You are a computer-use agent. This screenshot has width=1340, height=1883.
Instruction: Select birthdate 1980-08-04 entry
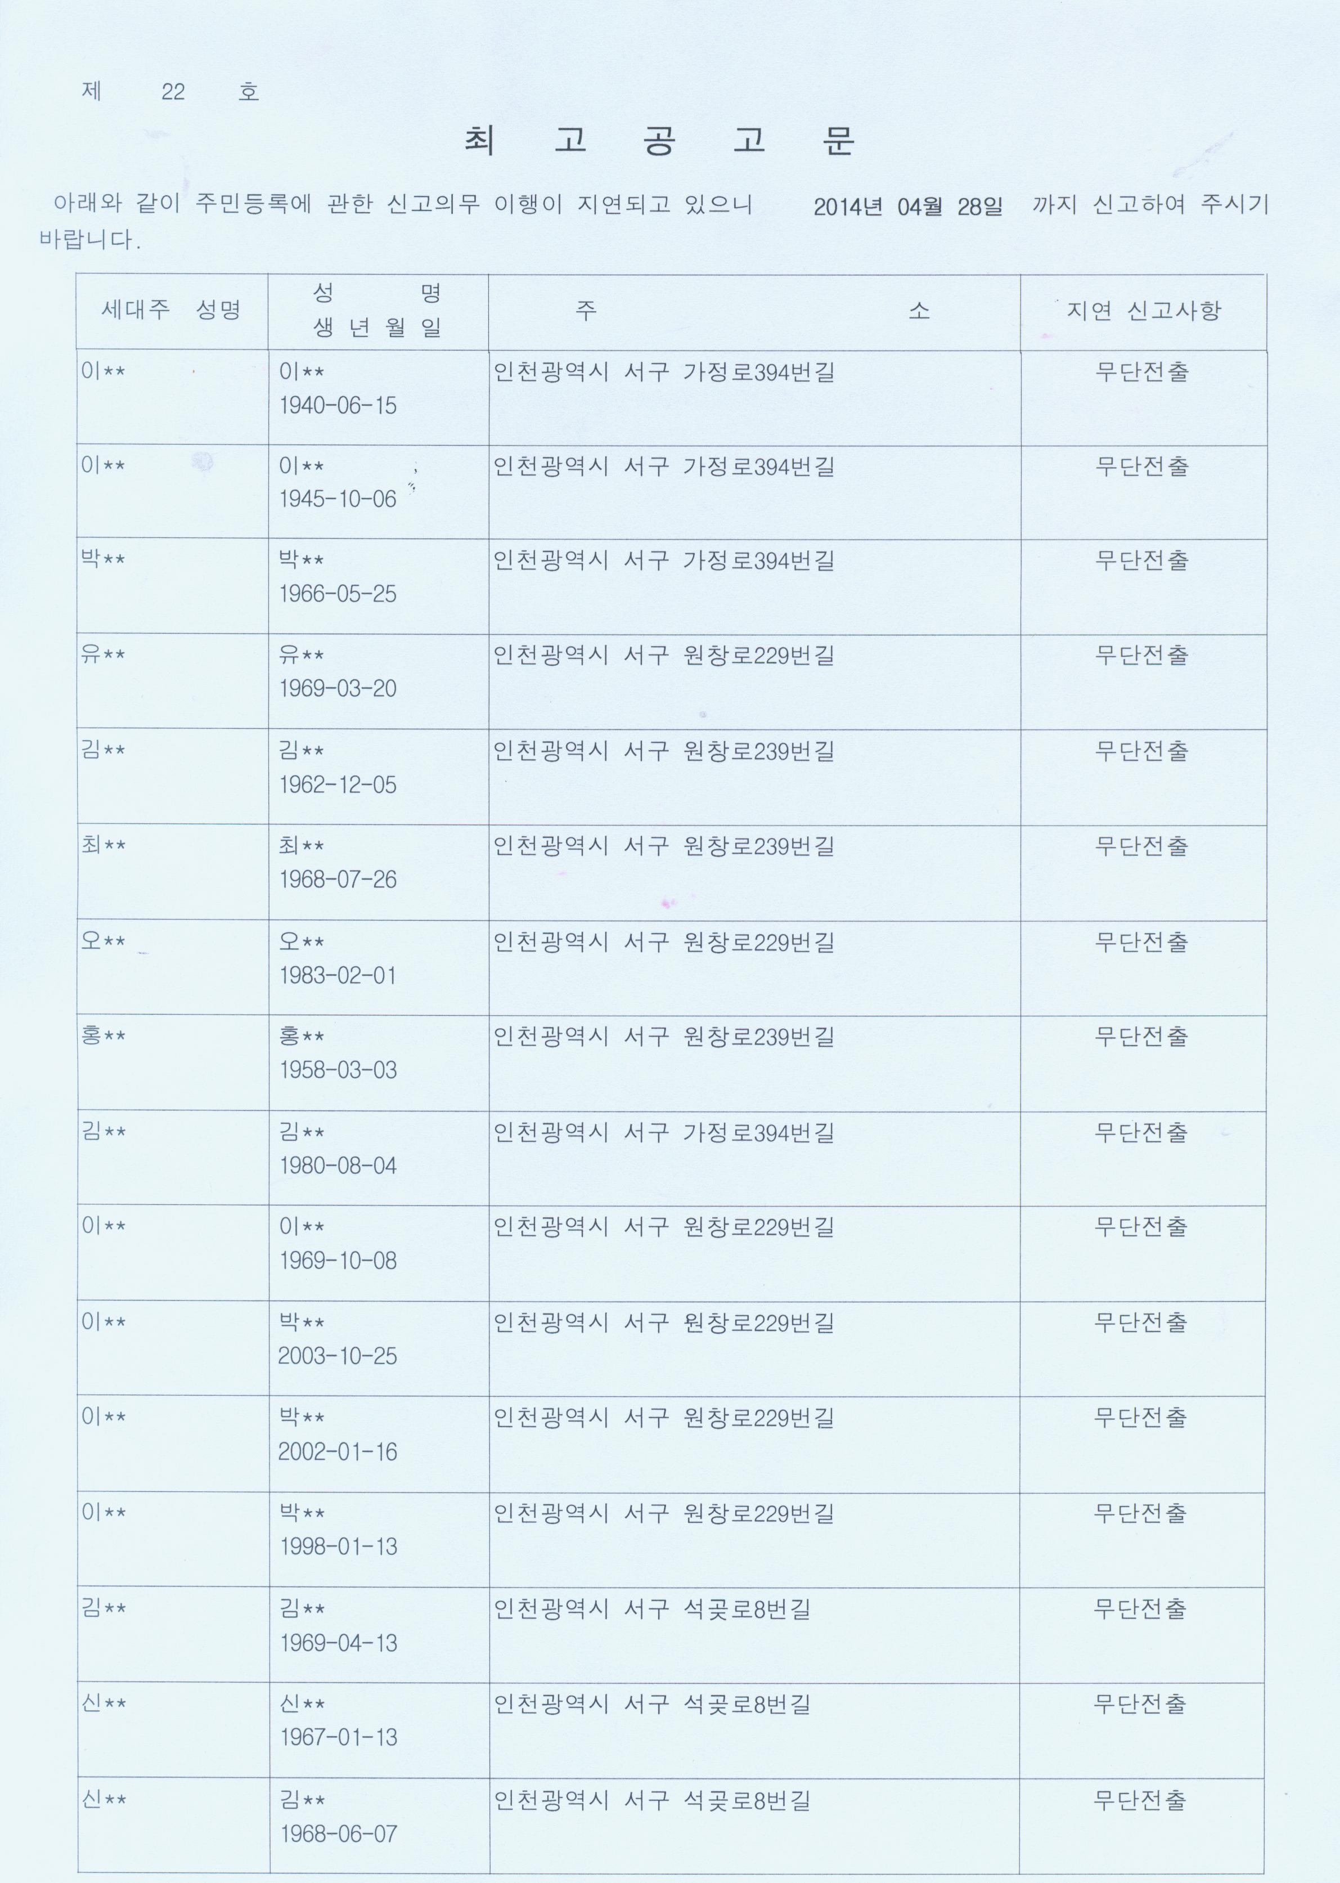338,1165
